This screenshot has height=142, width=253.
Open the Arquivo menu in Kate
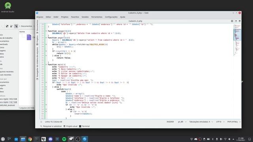point(40,17)
